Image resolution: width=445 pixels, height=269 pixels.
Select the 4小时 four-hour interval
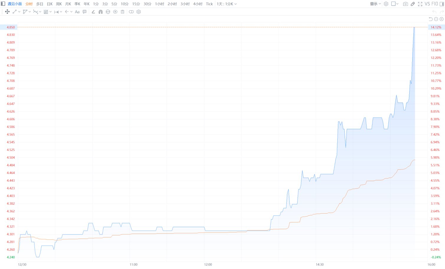tap(198, 4)
